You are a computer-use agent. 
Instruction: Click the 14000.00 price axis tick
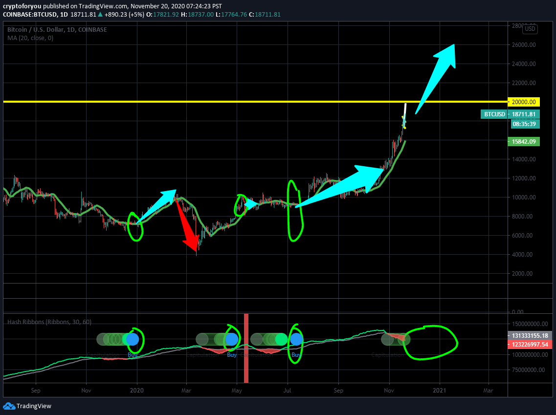click(524, 159)
